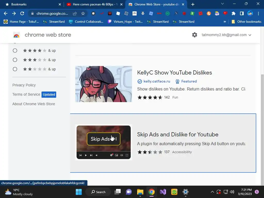Screen dimensions: 264x198
Task: Show hidden system tray icons
Action: pos(212,192)
